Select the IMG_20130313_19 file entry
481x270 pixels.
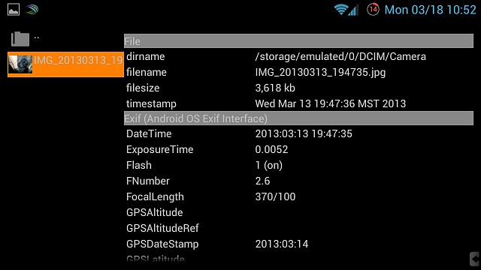(65, 64)
